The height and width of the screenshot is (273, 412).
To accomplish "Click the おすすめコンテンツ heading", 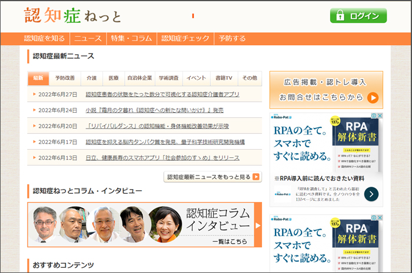I will tap(63, 265).
